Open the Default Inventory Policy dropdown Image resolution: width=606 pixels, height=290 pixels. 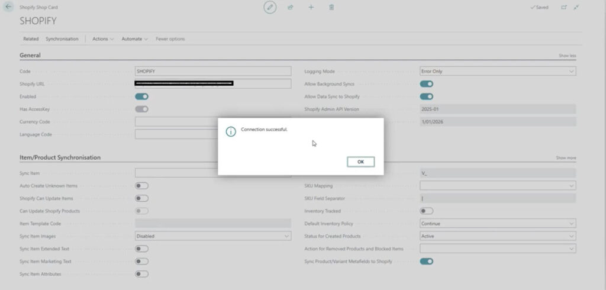(498, 224)
